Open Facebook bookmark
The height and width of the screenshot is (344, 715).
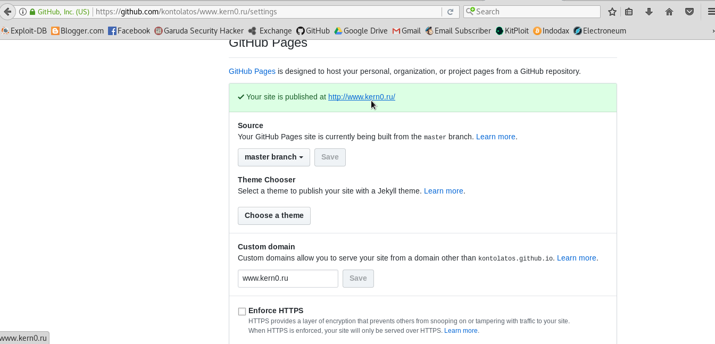pyautogui.click(x=129, y=31)
